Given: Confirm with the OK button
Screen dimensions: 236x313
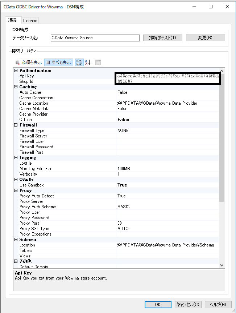Looking at the screenshot, I should tap(158, 304).
